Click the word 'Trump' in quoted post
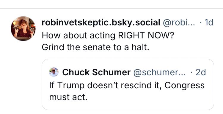Screen dimensions: 223x114 click(x=71, y=85)
